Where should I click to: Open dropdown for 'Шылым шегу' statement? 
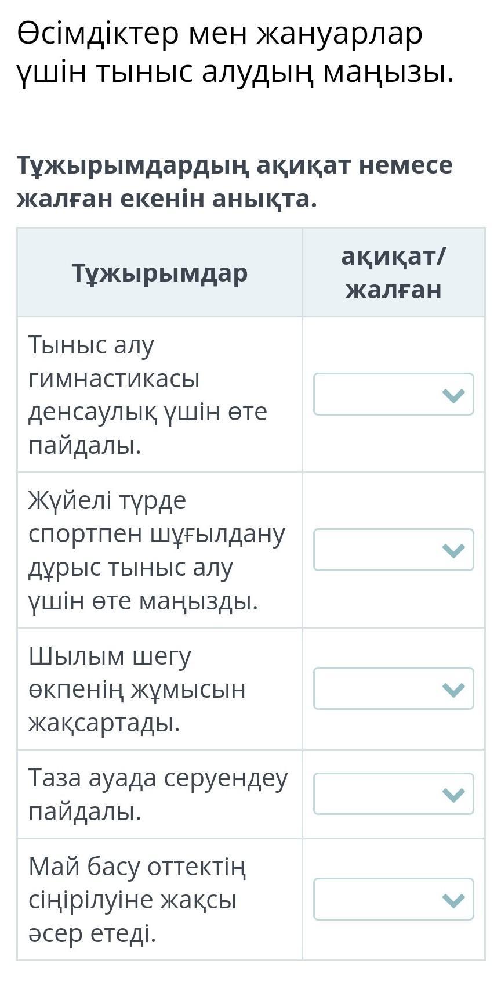[394, 688]
